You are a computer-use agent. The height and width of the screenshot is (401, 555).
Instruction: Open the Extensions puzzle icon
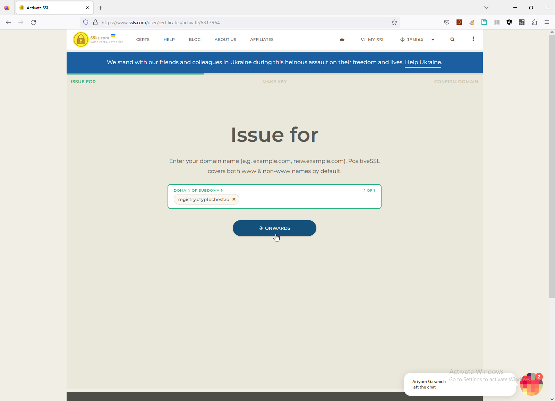click(x=534, y=23)
